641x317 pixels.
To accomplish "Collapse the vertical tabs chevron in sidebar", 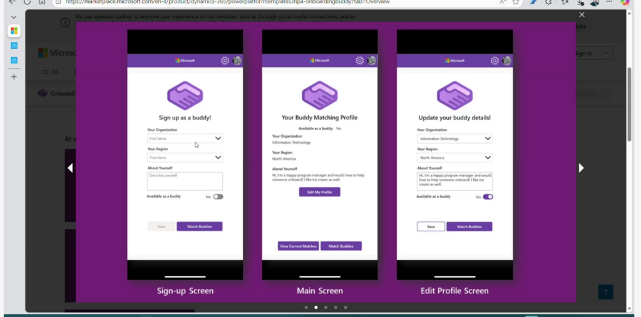I will pos(14,17).
